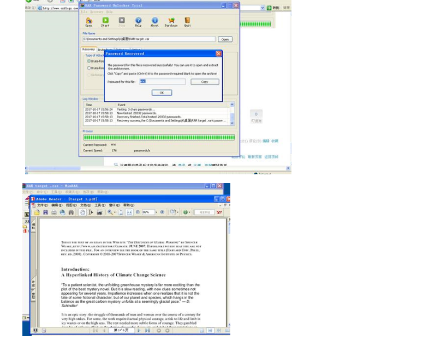The height and width of the screenshot is (347, 423).
Task: Go to first page in Adobe Reader
Action: [x=95, y=330]
